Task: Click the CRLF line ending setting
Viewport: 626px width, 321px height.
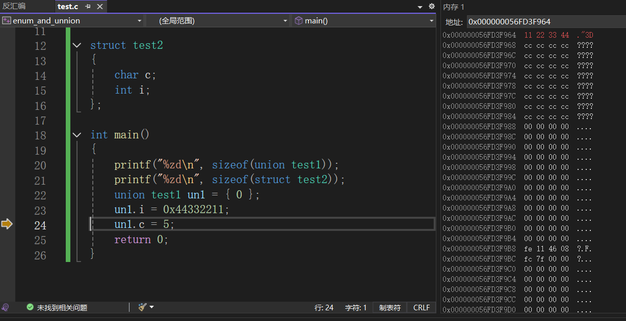Action: [x=422, y=308]
